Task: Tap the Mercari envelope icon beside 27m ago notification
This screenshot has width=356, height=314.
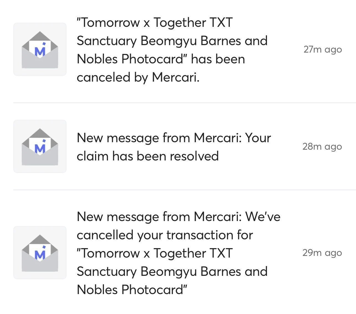Action: coord(40,49)
